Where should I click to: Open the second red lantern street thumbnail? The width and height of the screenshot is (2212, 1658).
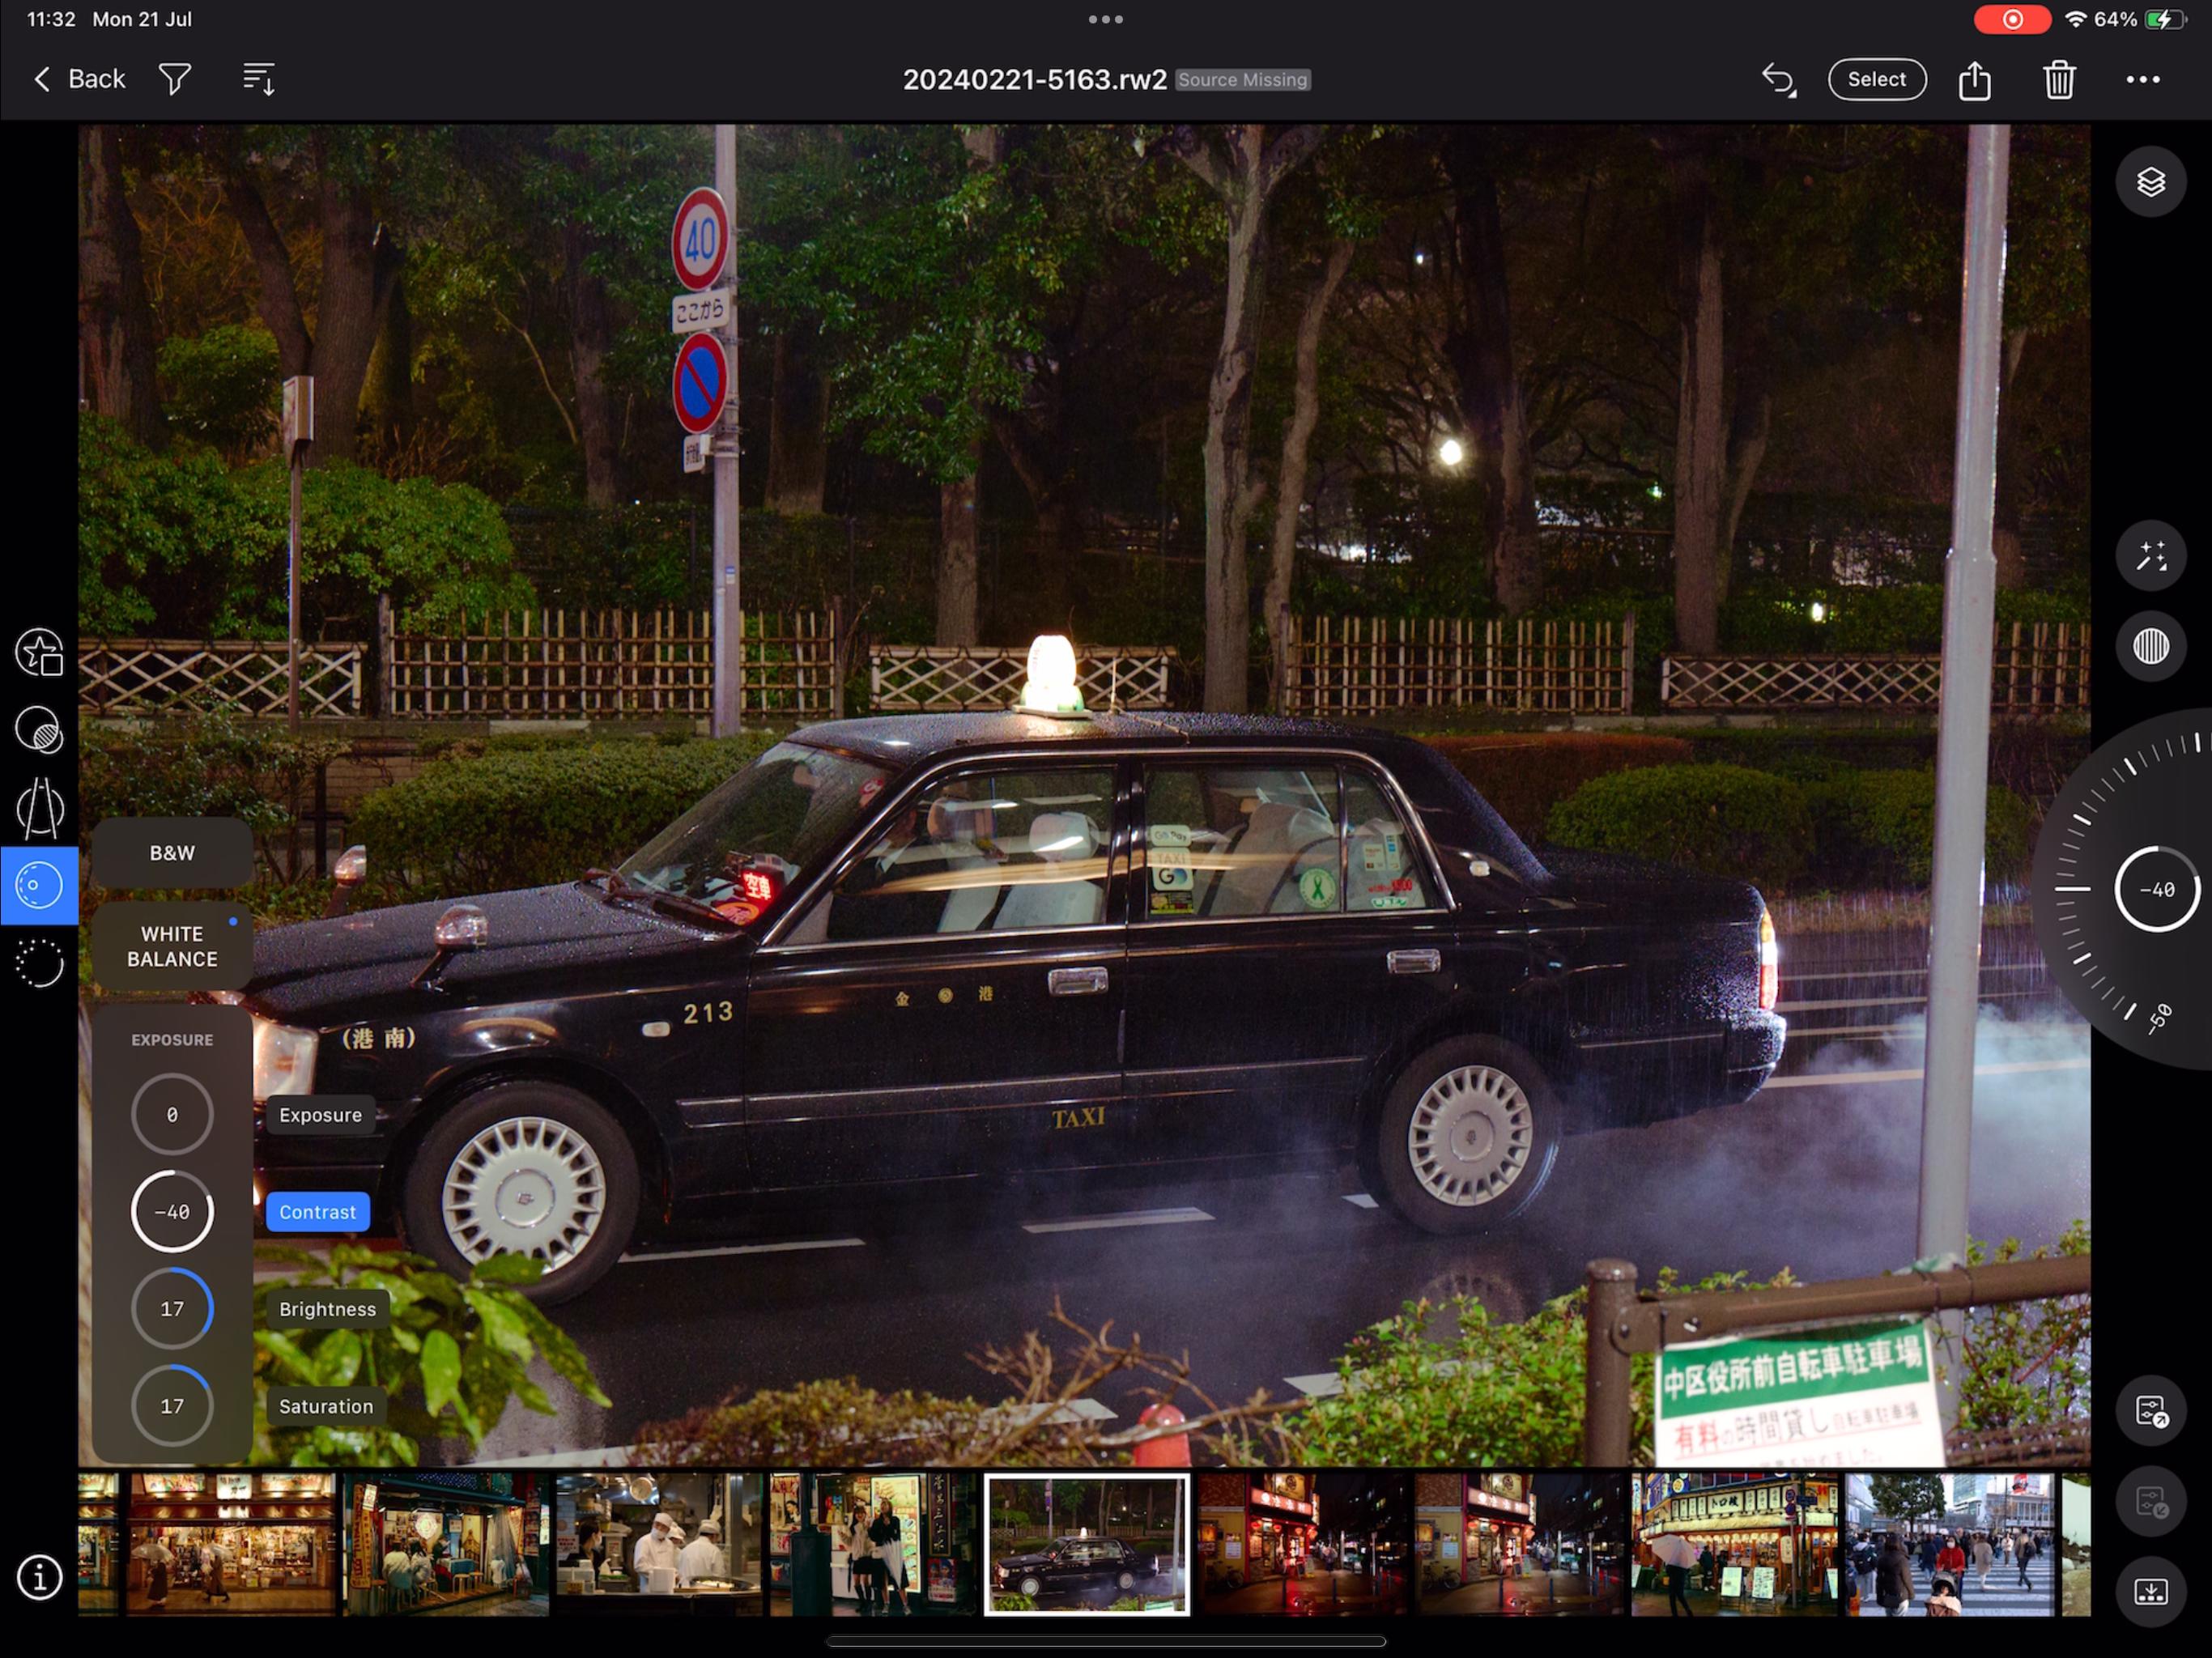[1518, 1543]
